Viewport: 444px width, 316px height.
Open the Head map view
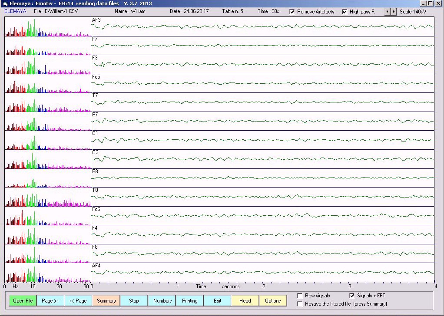(x=245, y=300)
